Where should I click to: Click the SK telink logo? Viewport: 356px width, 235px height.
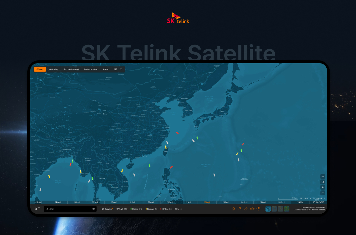[x=178, y=18]
